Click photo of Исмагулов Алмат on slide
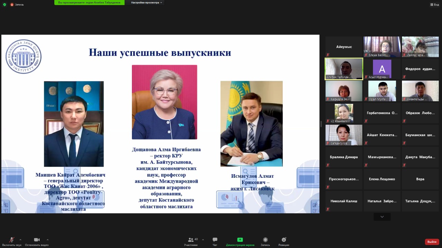The width and height of the screenshot is (442, 248). click(251, 124)
